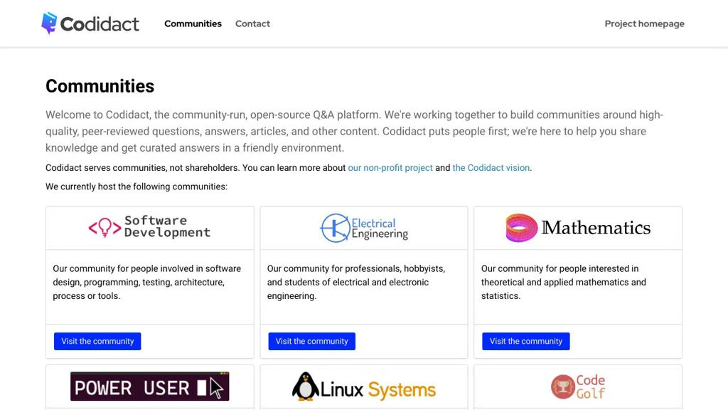
Task: Open the Contact nav item
Action: 252,23
